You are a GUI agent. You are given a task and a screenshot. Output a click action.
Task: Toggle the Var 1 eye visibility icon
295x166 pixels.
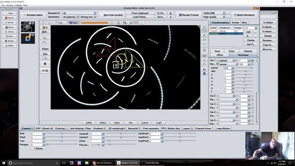253,60
